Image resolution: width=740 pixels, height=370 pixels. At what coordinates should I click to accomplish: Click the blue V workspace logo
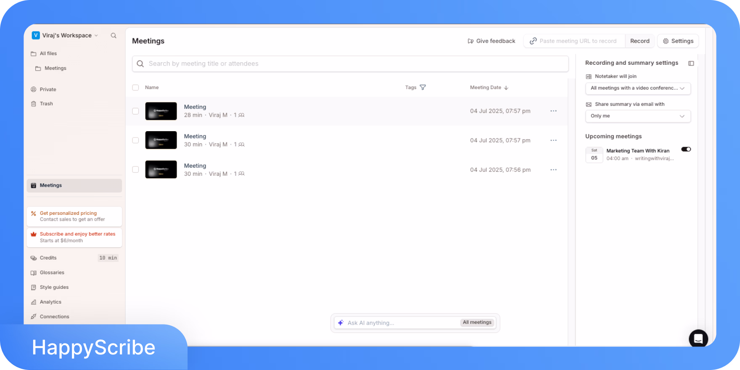36,35
